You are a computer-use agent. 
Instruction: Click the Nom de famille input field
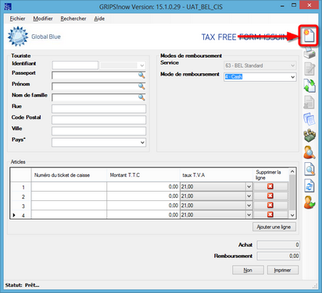98,97
